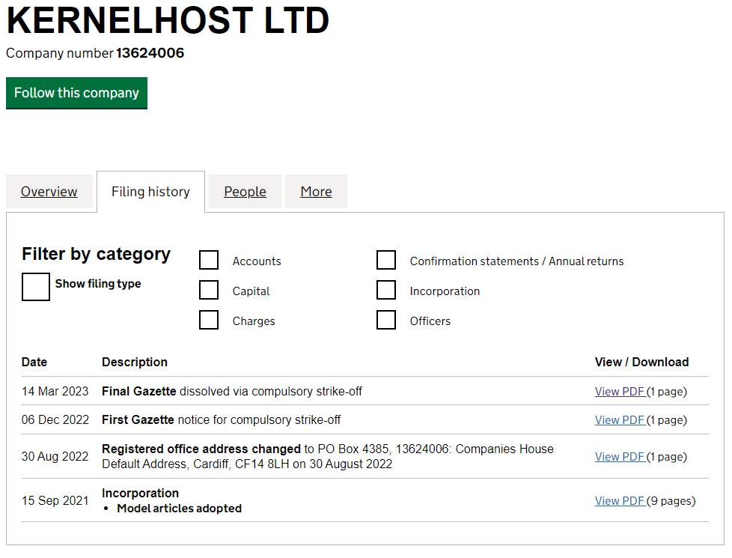The height and width of the screenshot is (558, 732).
Task: View PDF for Registered office address changed
Action: click(620, 457)
